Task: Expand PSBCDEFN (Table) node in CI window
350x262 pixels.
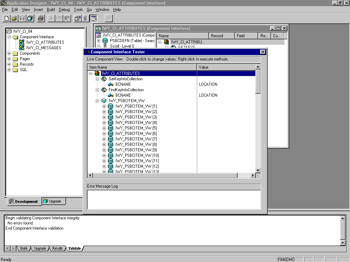Action: pos(98,41)
